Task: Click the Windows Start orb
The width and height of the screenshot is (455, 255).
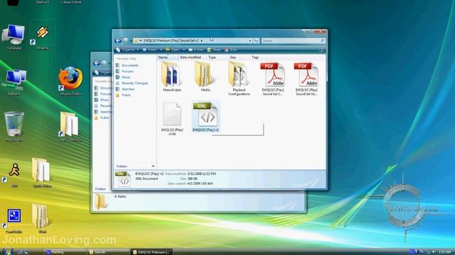Action: pyautogui.click(x=7, y=251)
